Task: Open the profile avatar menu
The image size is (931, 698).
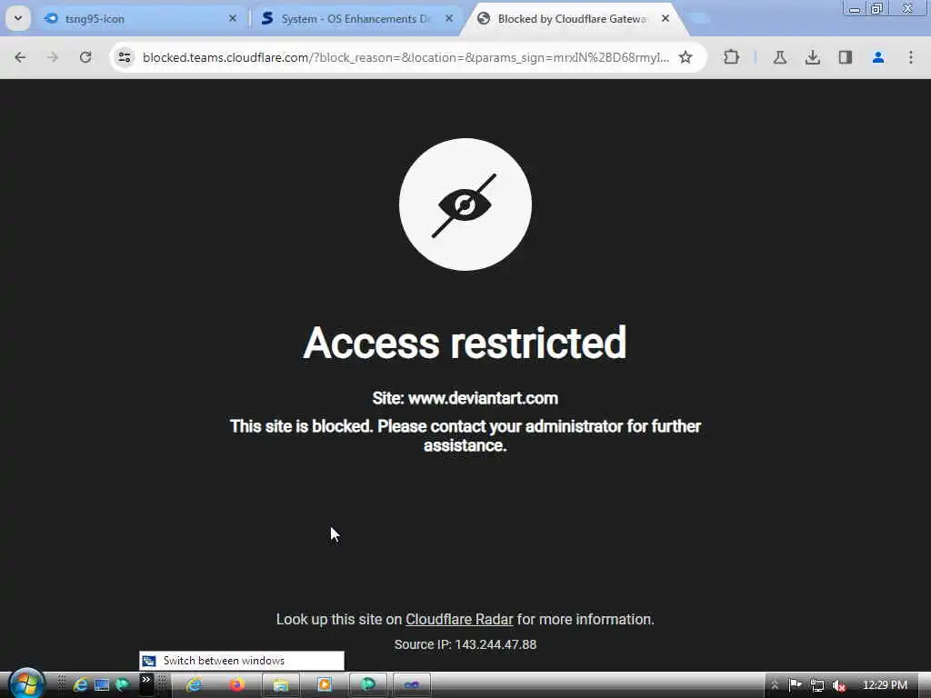Action: [x=877, y=57]
